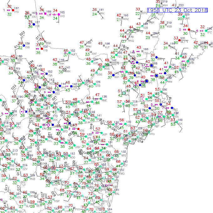Select the GED station identifier
The width and height of the screenshot is (213, 213).
tap(116, 180)
